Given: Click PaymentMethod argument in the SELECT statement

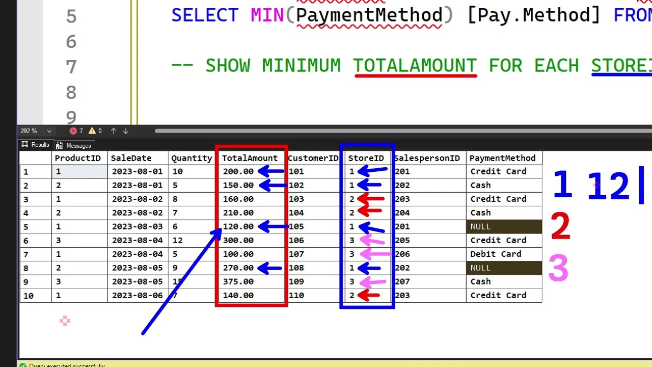Looking at the screenshot, I should tap(369, 15).
